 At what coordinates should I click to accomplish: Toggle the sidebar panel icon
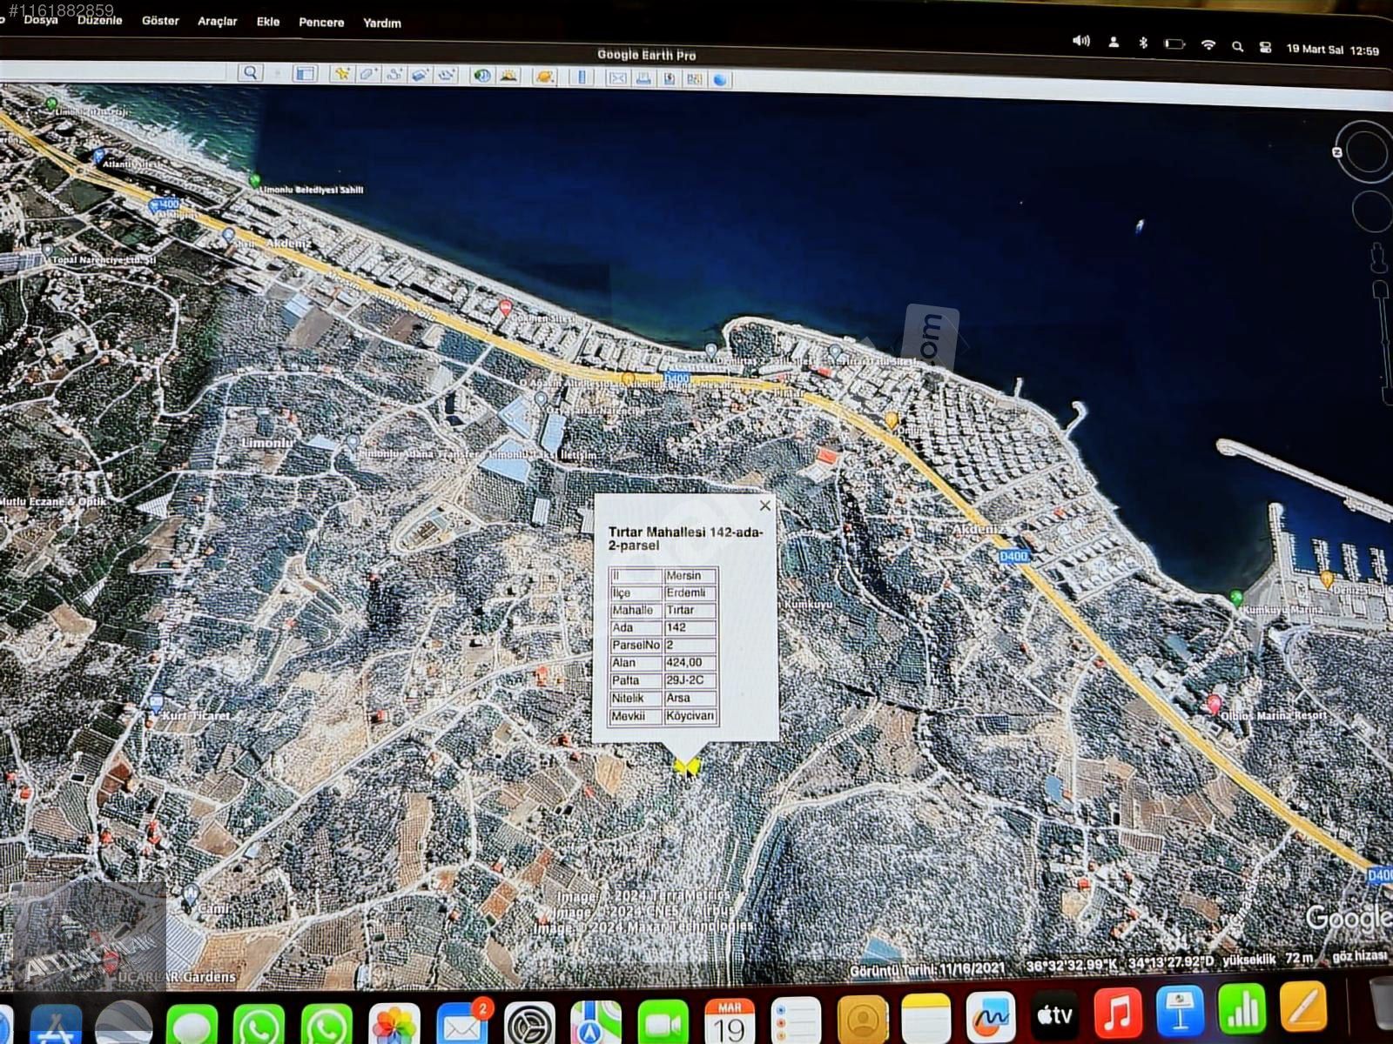[x=305, y=74]
